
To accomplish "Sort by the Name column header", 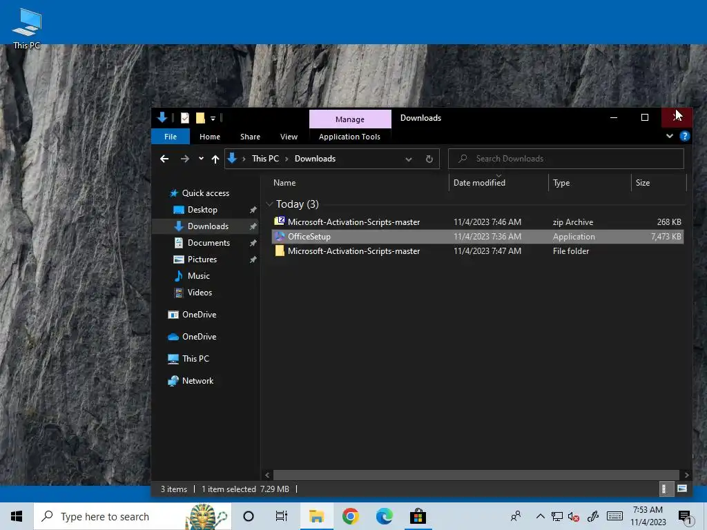I will (284, 182).
